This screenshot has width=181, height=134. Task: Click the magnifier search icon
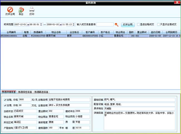click(117, 25)
